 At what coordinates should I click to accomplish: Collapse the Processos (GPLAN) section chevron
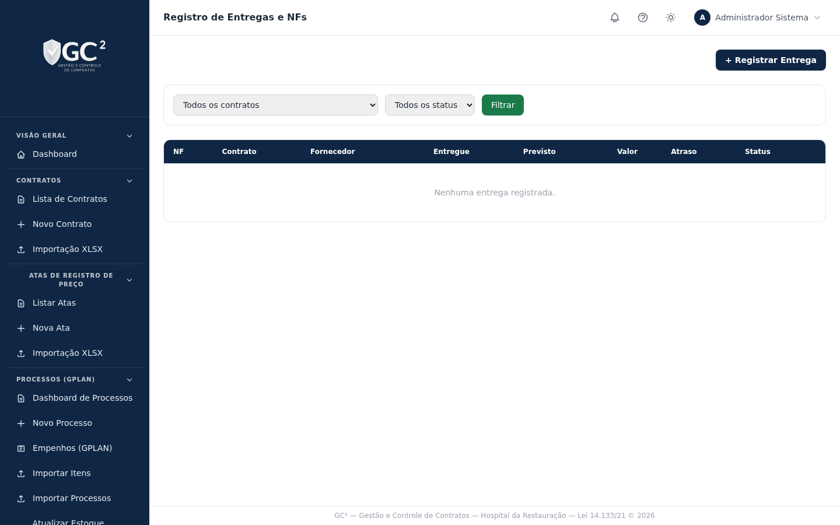[x=129, y=380]
